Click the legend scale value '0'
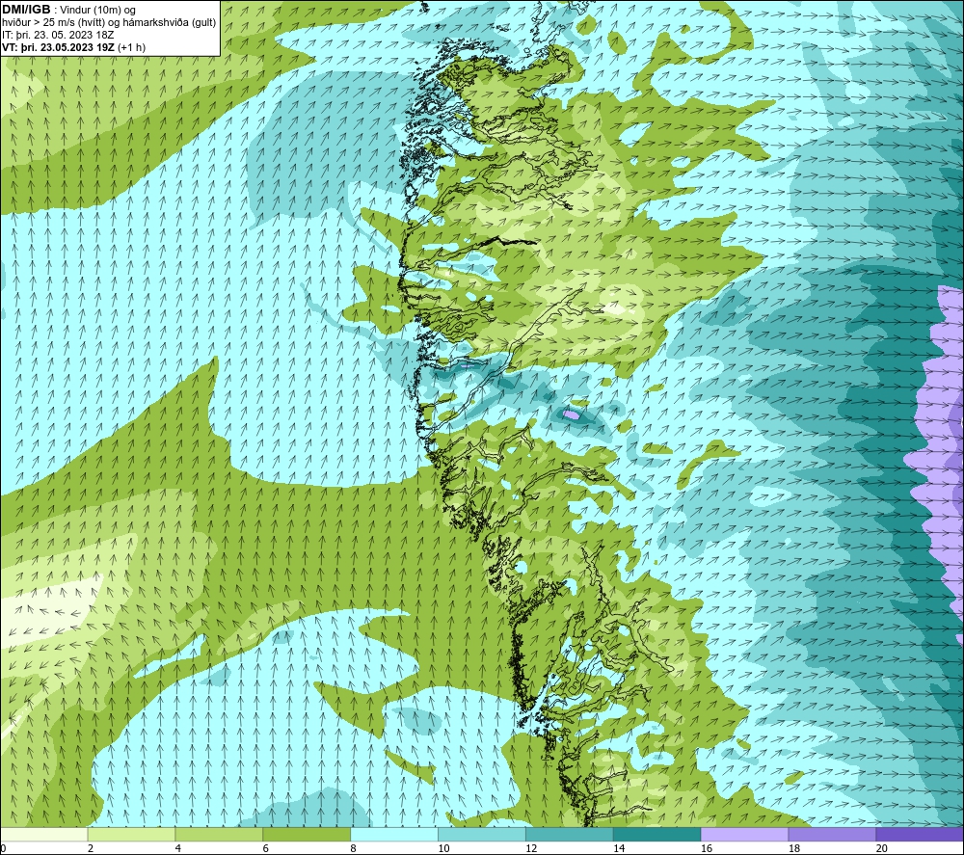This screenshot has height=855, width=964. coord(3,848)
